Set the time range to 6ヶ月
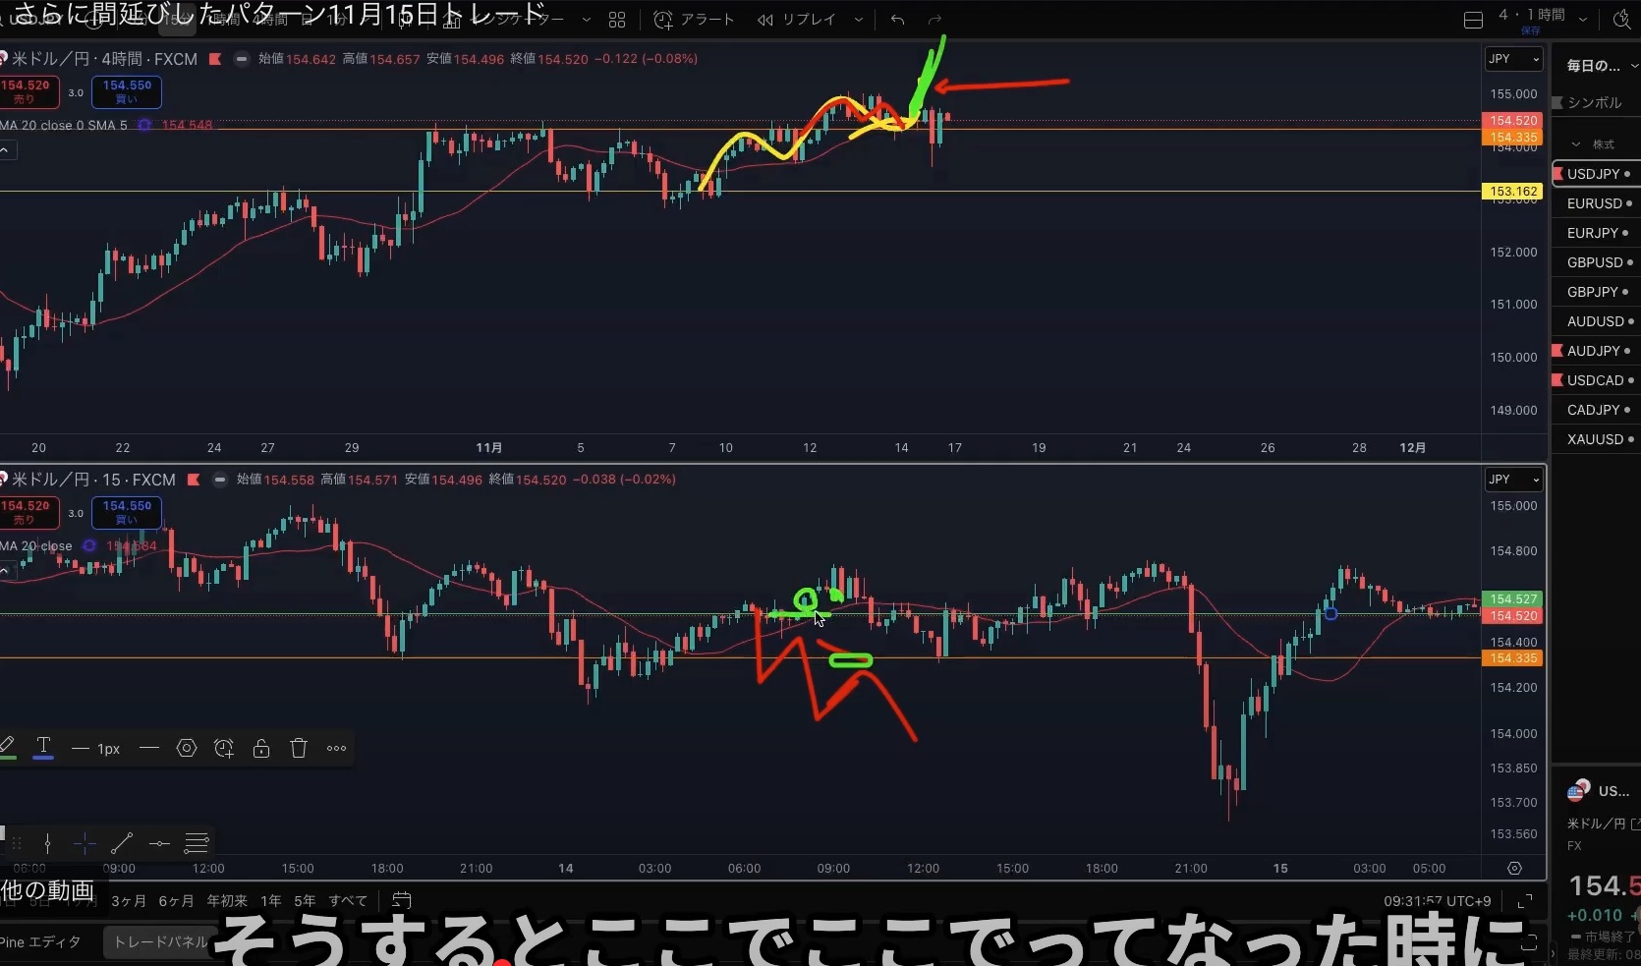 [176, 901]
